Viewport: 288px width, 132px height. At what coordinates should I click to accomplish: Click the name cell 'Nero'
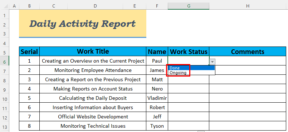click(157, 89)
